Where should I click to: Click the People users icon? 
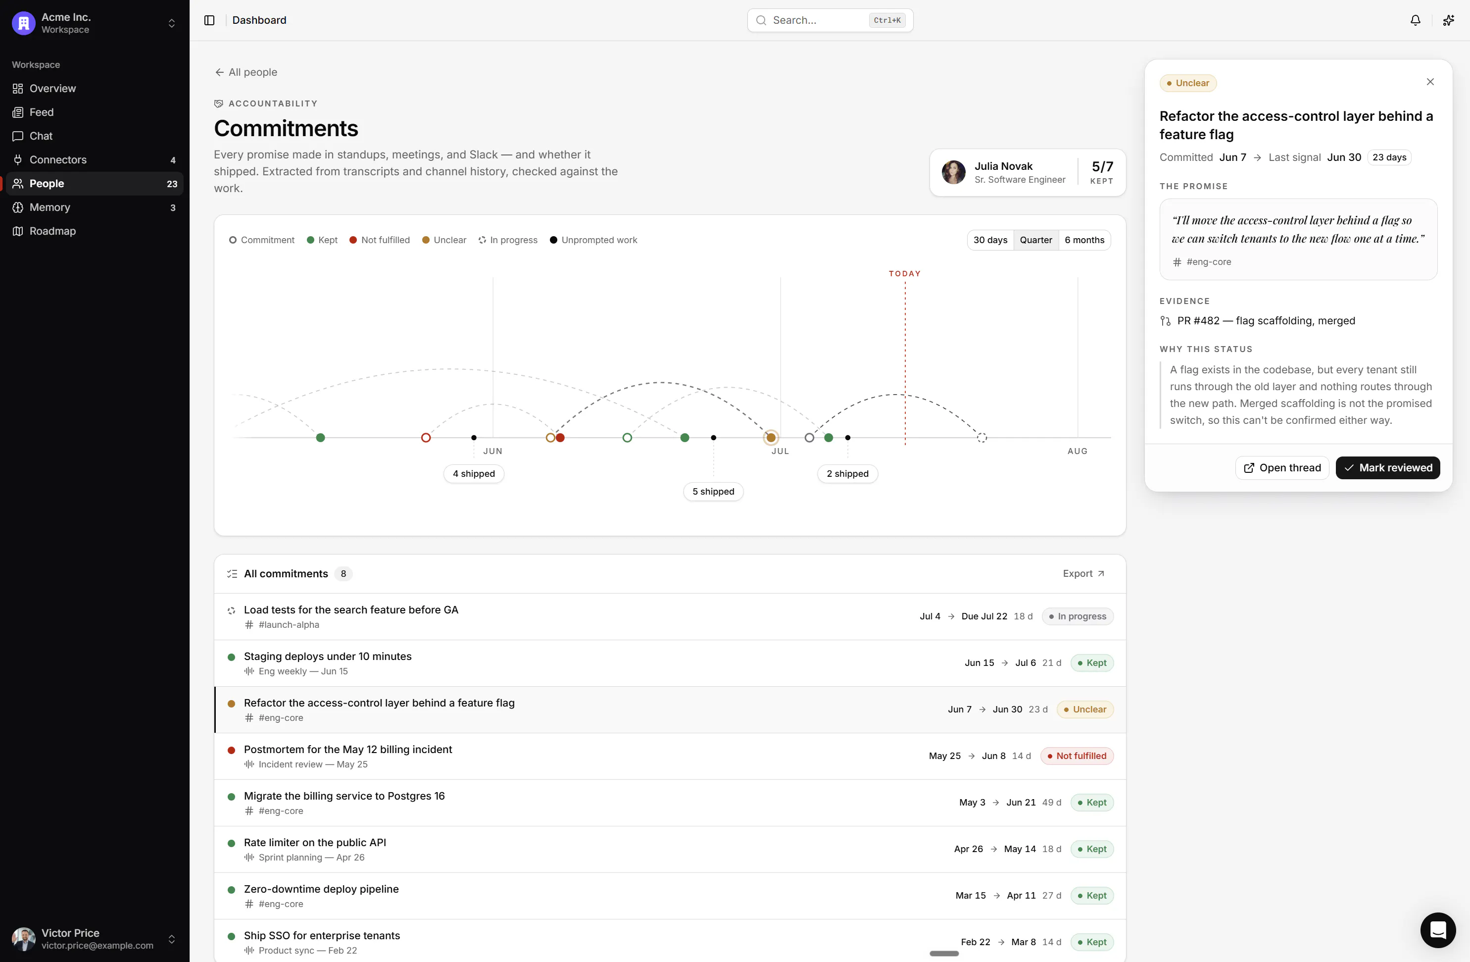(18, 184)
